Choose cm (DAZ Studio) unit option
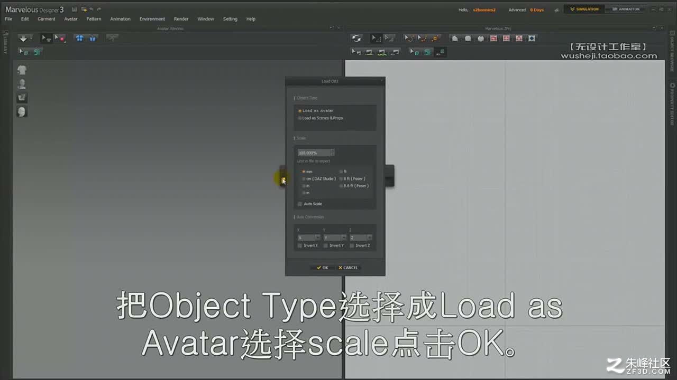 click(319, 179)
